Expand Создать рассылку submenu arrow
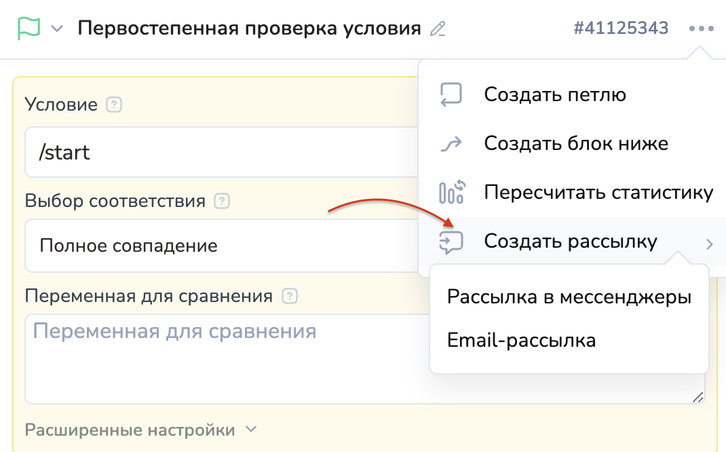This screenshot has width=726, height=452. click(709, 244)
